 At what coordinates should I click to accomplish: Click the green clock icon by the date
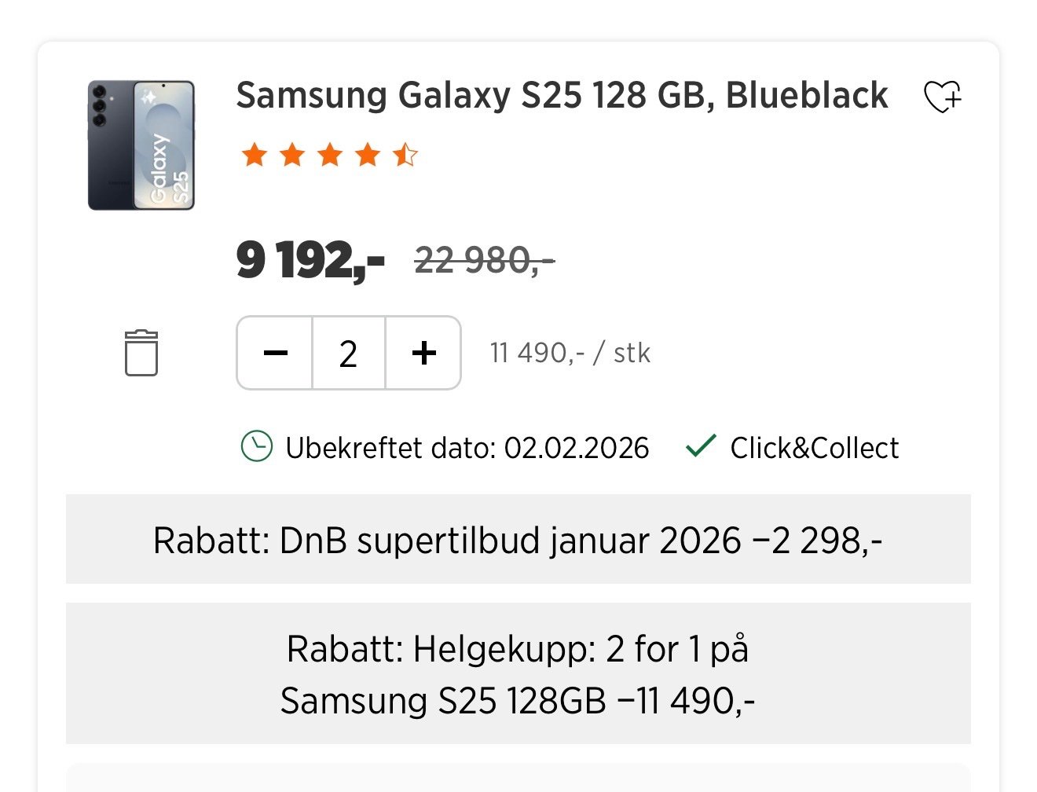click(256, 447)
